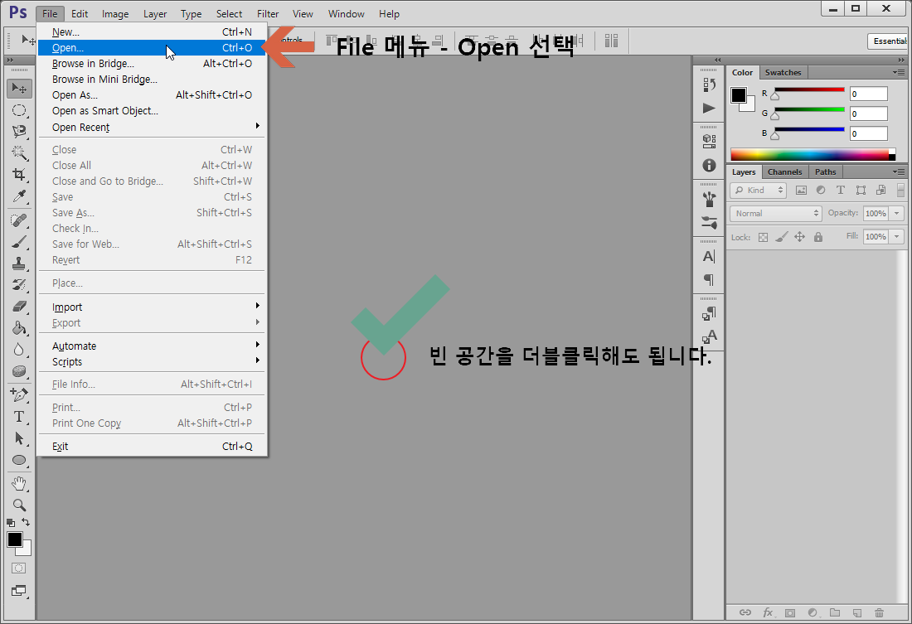Open the Edit menu

pyautogui.click(x=80, y=14)
